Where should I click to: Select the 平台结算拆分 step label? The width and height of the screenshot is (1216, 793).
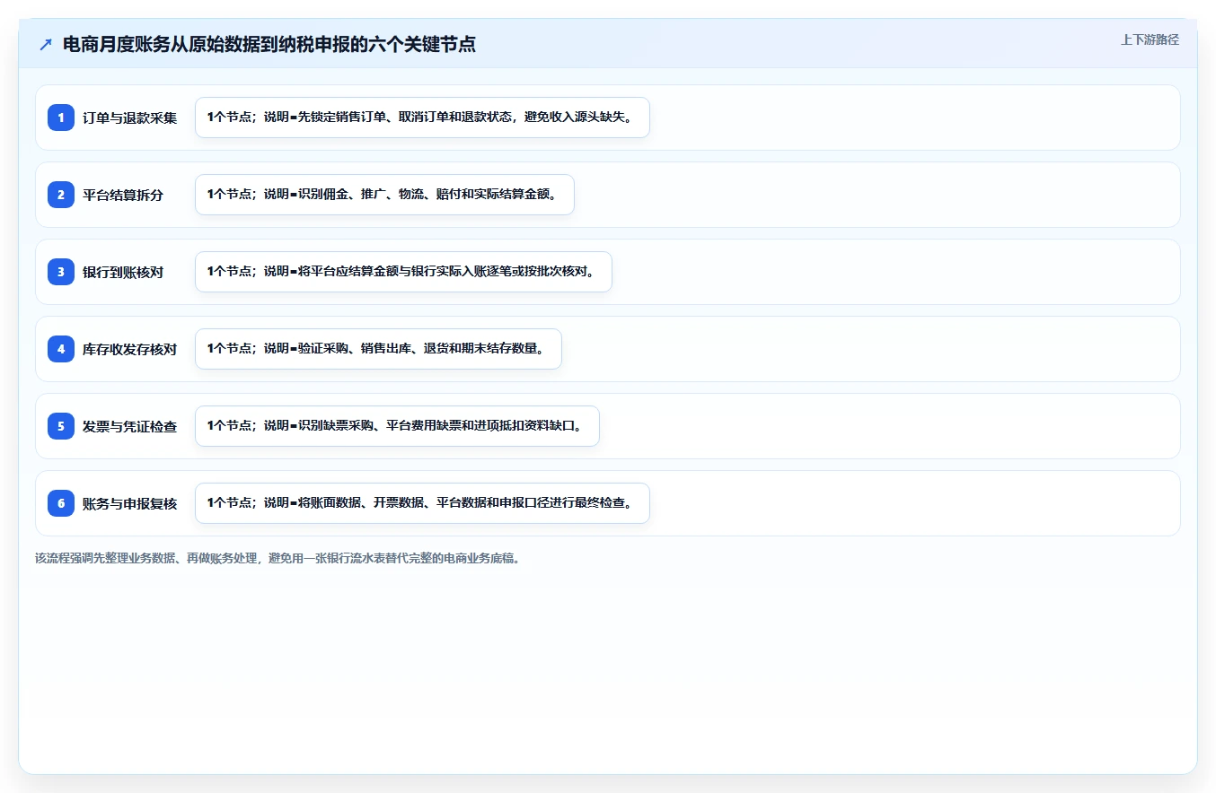click(x=123, y=195)
